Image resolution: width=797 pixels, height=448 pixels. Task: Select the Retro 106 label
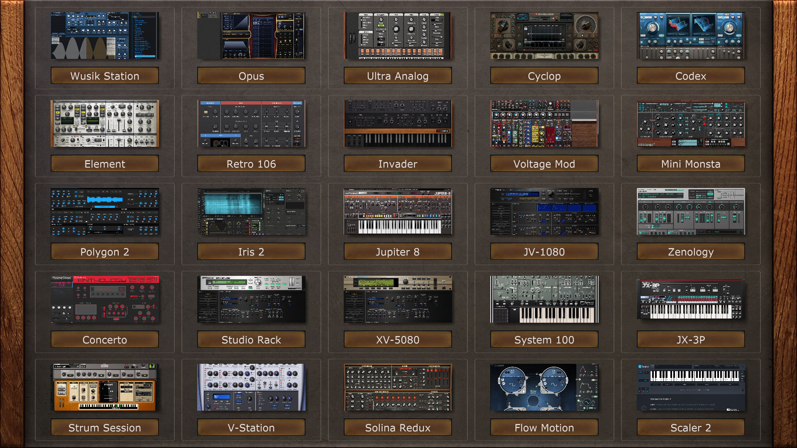(251, 164)
